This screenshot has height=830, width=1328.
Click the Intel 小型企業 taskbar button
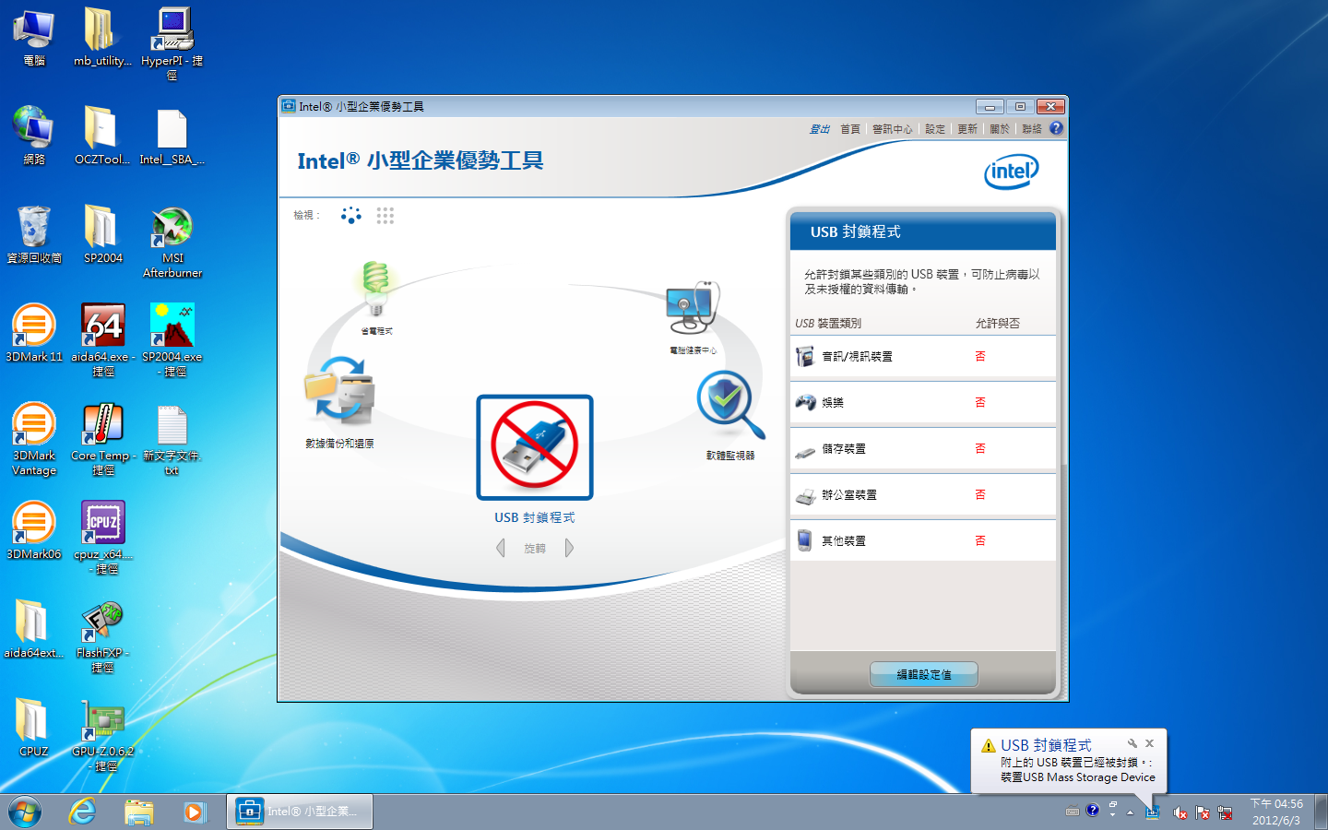(300, 812)
